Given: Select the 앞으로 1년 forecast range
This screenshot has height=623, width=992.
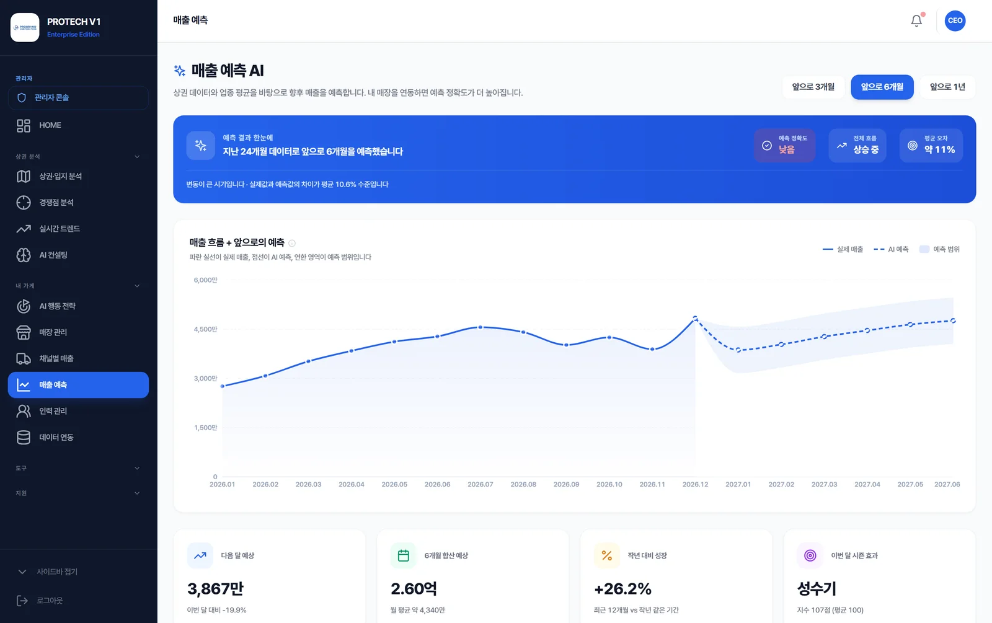Looking at the screenshot, I should 947,87.
